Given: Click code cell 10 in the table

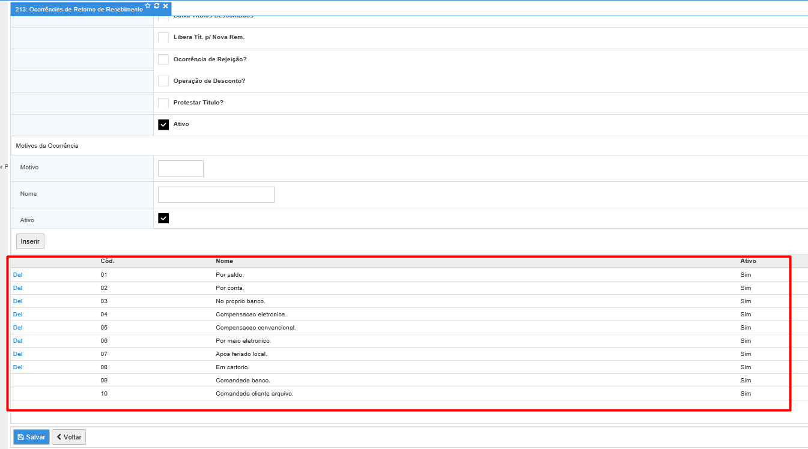Looking at the screenshot, I should [x=104, y=393].
